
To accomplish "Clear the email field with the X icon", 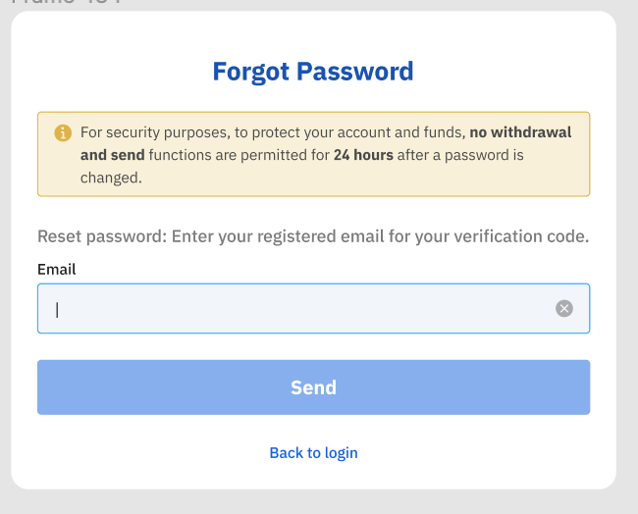I will [564, 309].
